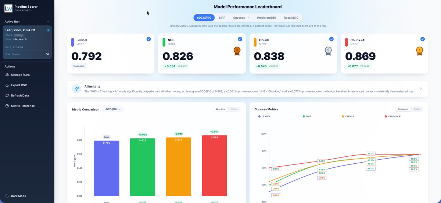Screen dimensions: 441x203
Task: Click the red Chunk+AI swatch on its card
Action: (346, 42)
